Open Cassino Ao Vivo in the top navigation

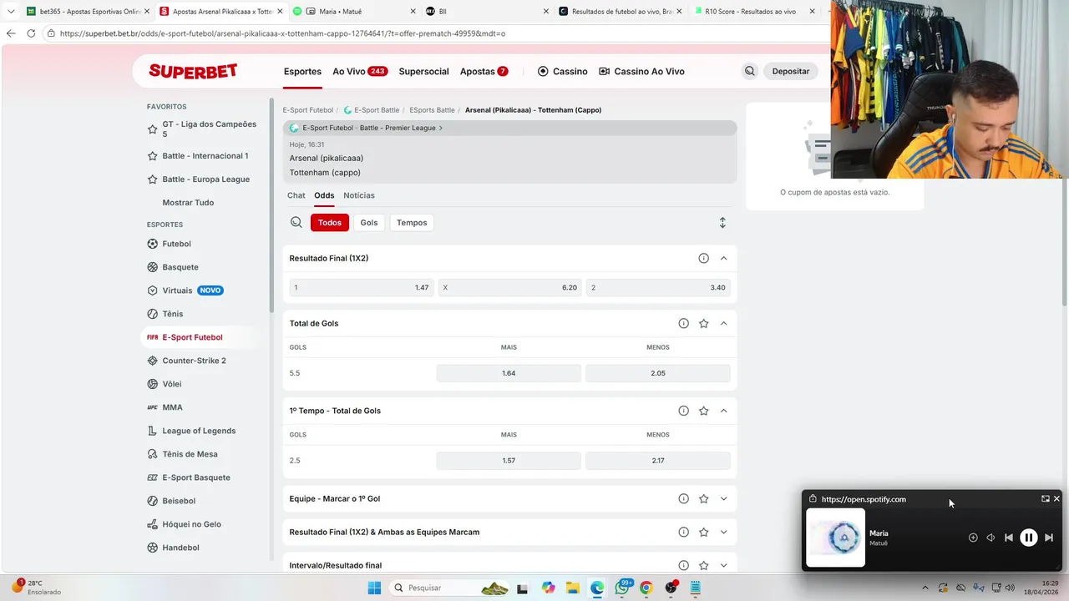tap(641, 71)
